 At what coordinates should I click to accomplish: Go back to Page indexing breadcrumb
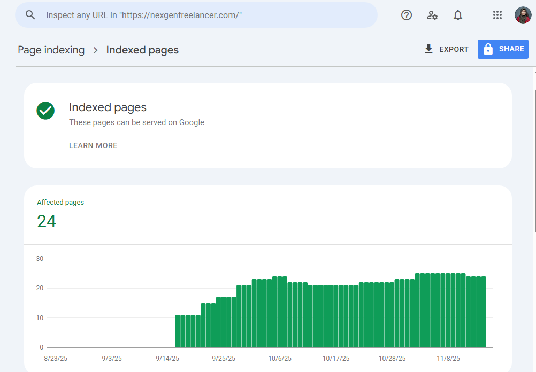(x=51, y=50)
